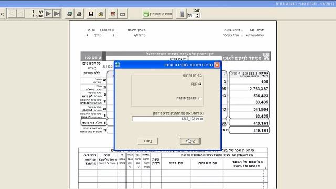
Task: Click the מס' זהות של העובד column header
Action: 247,162
